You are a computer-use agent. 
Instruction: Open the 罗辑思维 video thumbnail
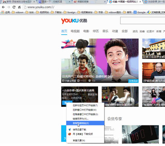click(154, 73)
